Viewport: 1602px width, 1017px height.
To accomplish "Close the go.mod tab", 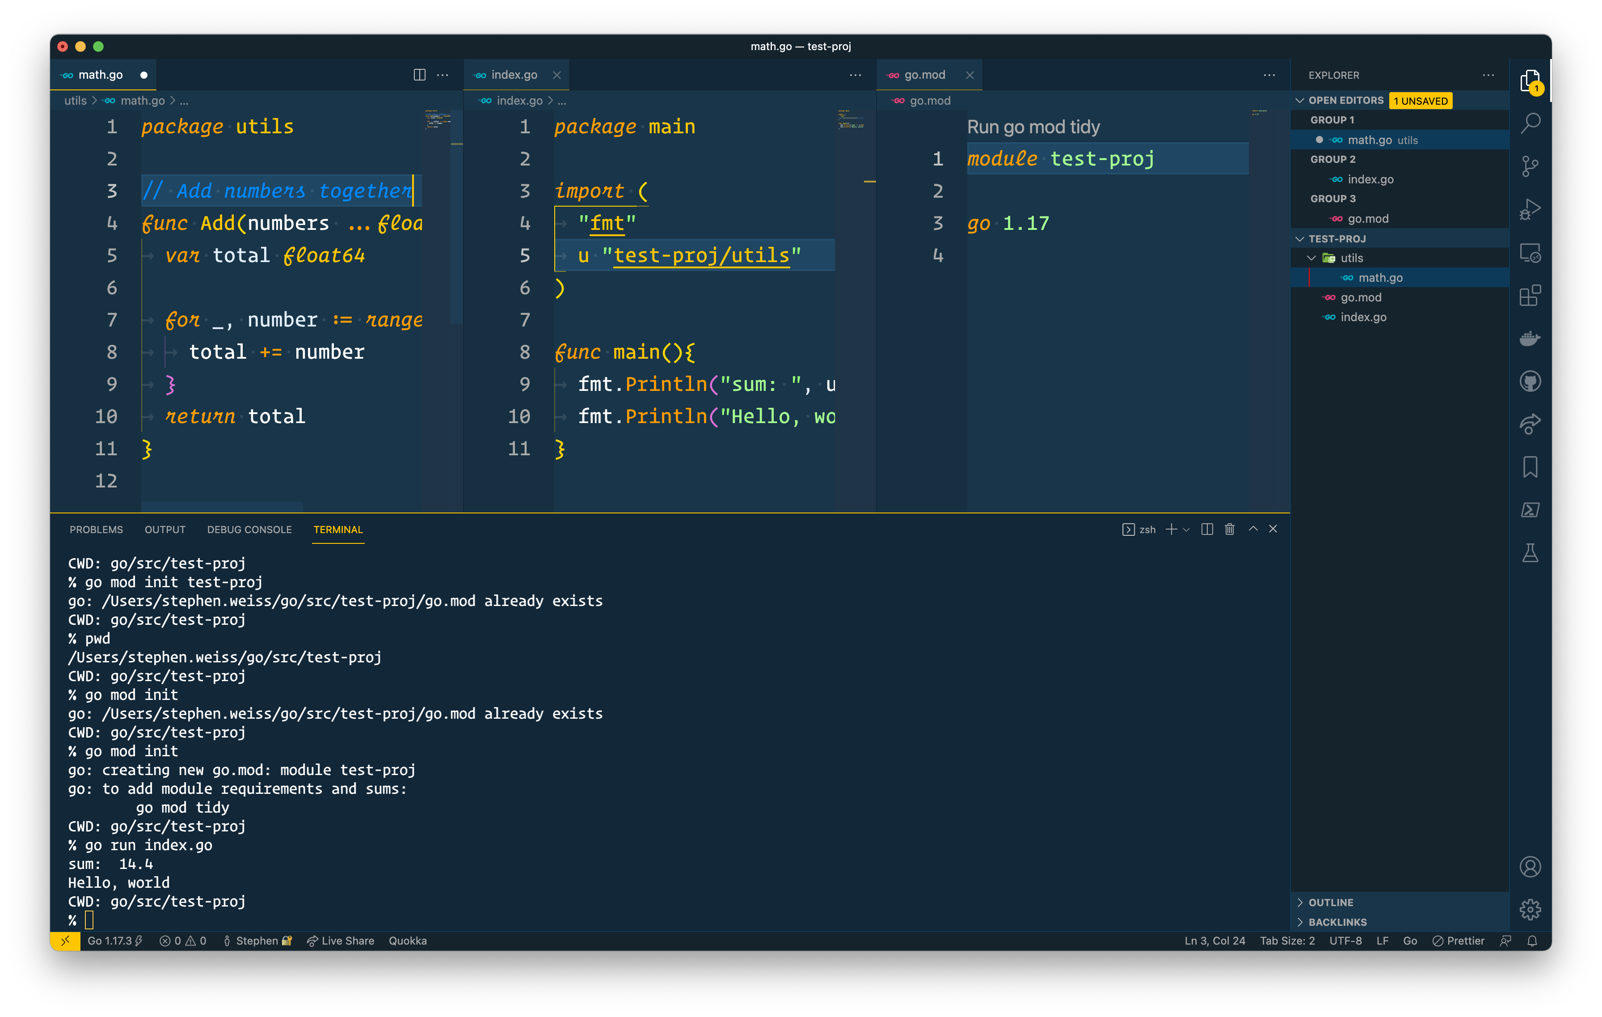I will point(970,75).
